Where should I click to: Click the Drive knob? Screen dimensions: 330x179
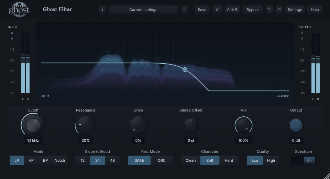point(138,125)
